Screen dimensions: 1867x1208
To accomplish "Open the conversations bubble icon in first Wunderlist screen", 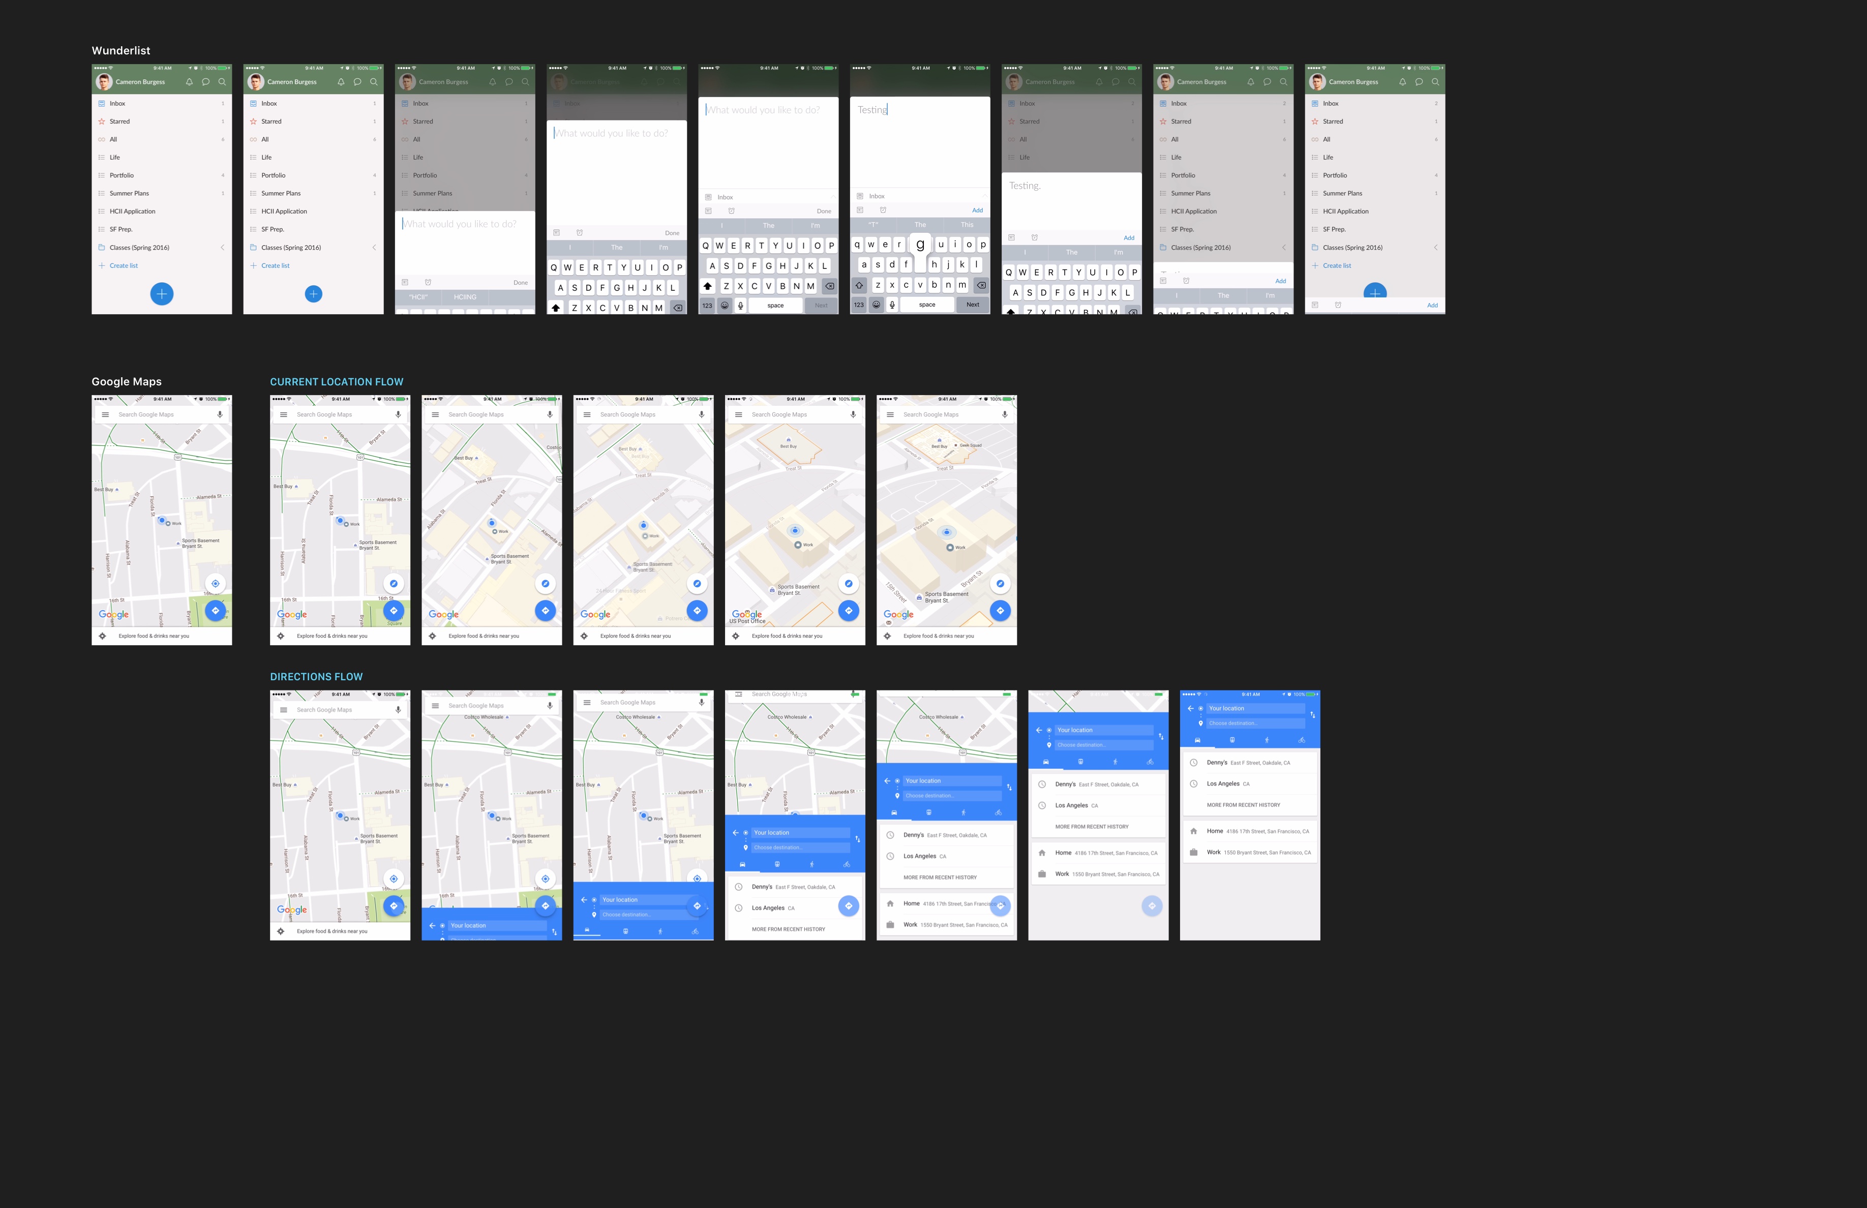I will 205,81.
